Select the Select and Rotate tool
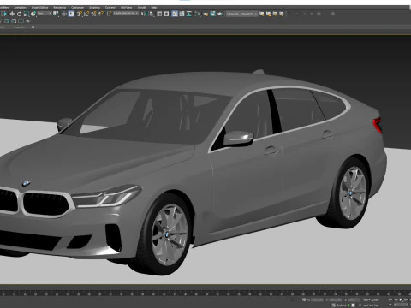Viewport: 411px width, 308px height. (19, 14)
